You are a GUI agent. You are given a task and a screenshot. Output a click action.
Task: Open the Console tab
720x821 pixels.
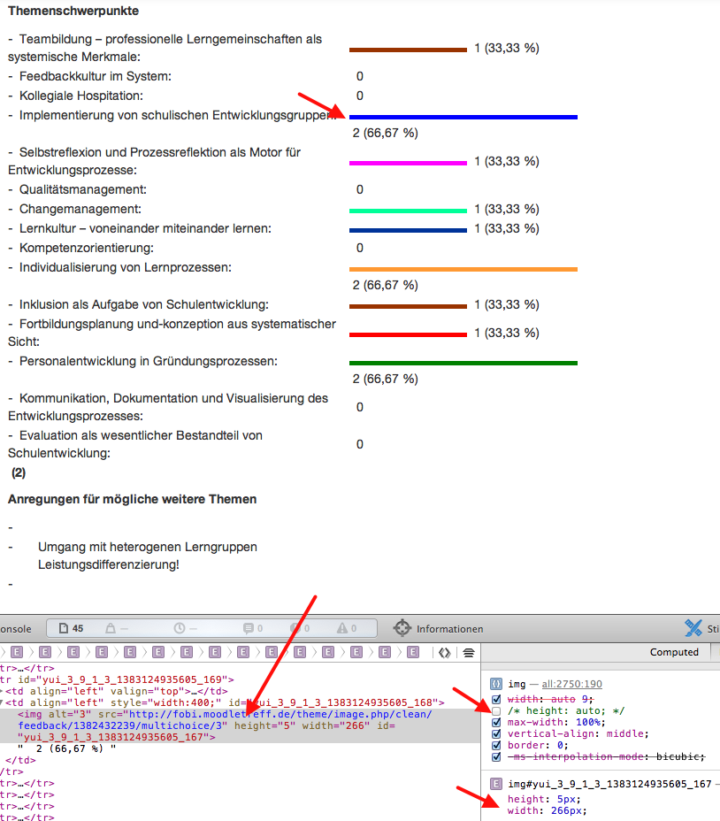tap(16, 629)
